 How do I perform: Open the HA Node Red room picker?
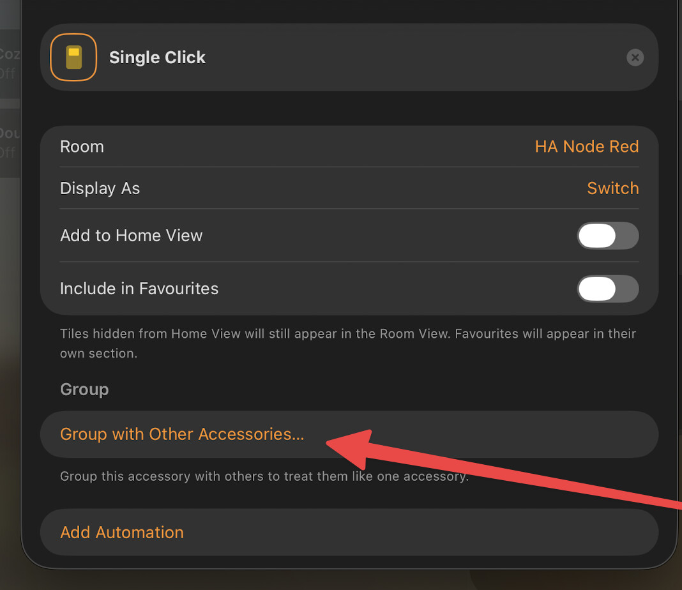tap(587, 146)
